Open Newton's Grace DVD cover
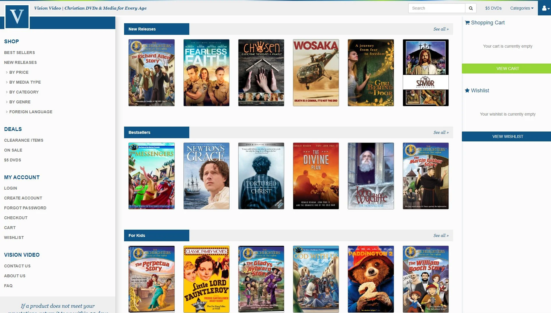 [x=206, y=176]
